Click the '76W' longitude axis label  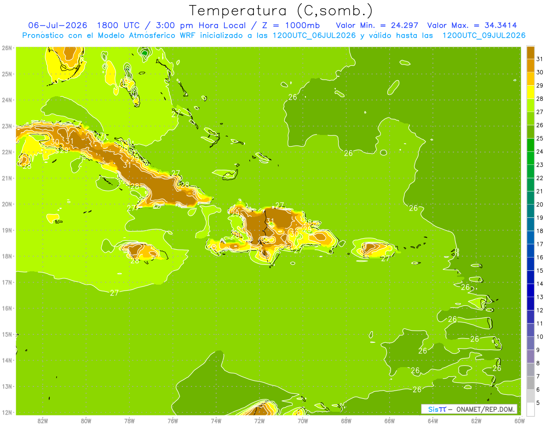[x=172, y=421]
